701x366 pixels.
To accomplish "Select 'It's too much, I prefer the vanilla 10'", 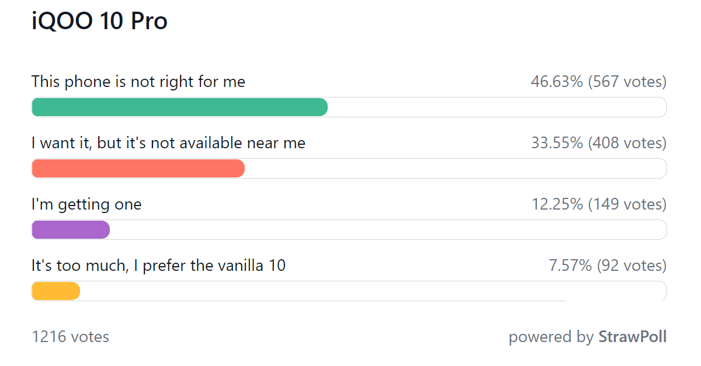I will click(158, 266).
